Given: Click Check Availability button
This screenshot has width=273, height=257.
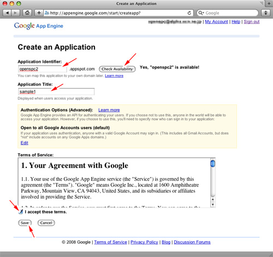Looking at the screenshot, I should [x=117, y=69].
